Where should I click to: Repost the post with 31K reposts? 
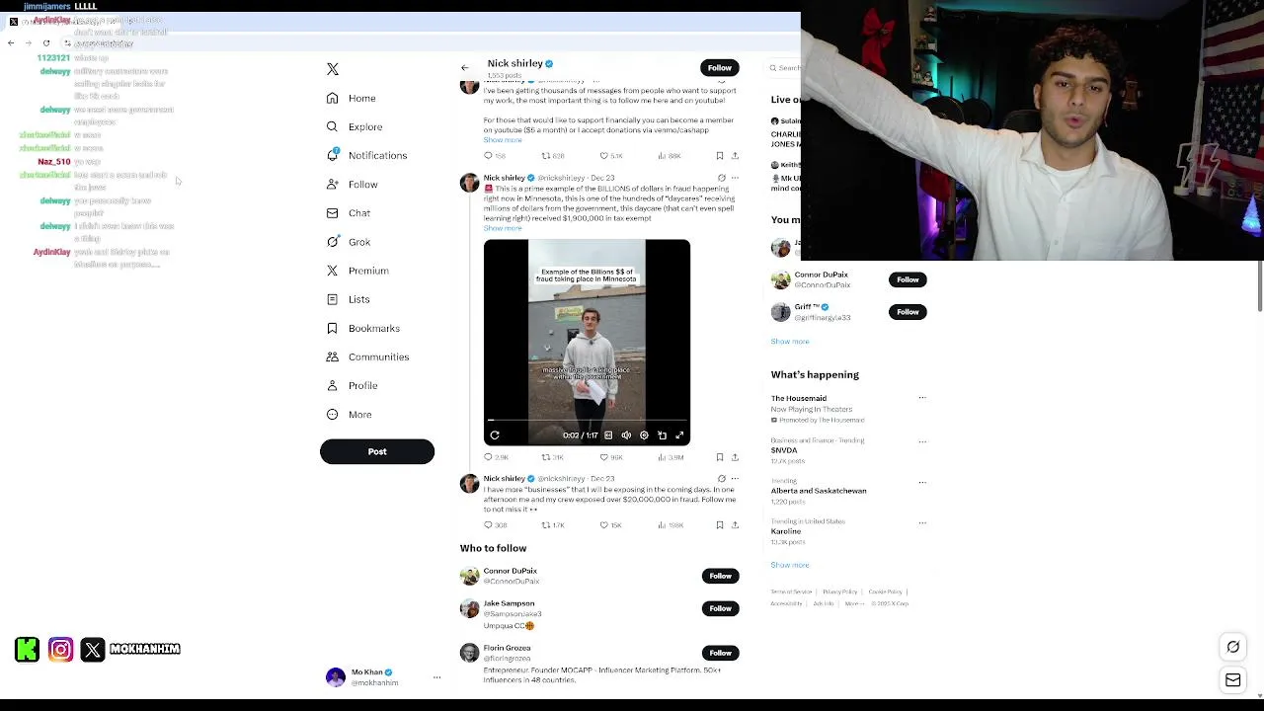(x=553, y=457)
